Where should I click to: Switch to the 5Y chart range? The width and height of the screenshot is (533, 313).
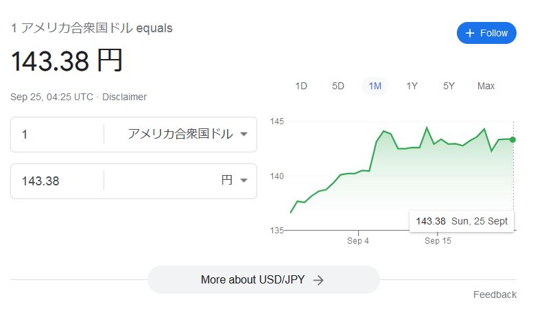pyautogui.click(x=449, y=86)
